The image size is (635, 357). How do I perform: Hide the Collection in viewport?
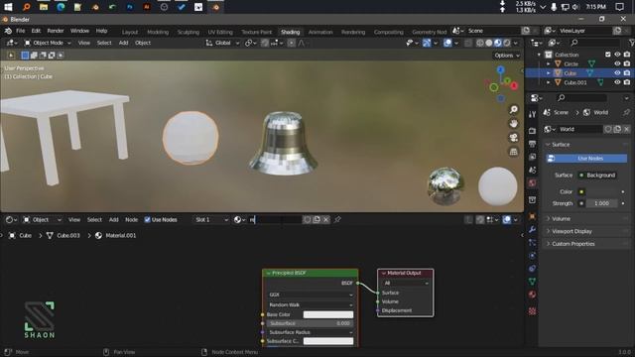coord(617,55)
